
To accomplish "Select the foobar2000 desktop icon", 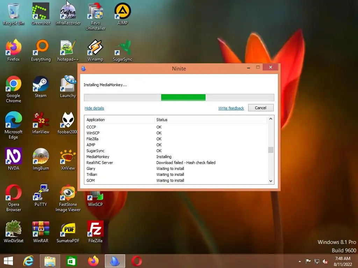I will tap(67, 122).
